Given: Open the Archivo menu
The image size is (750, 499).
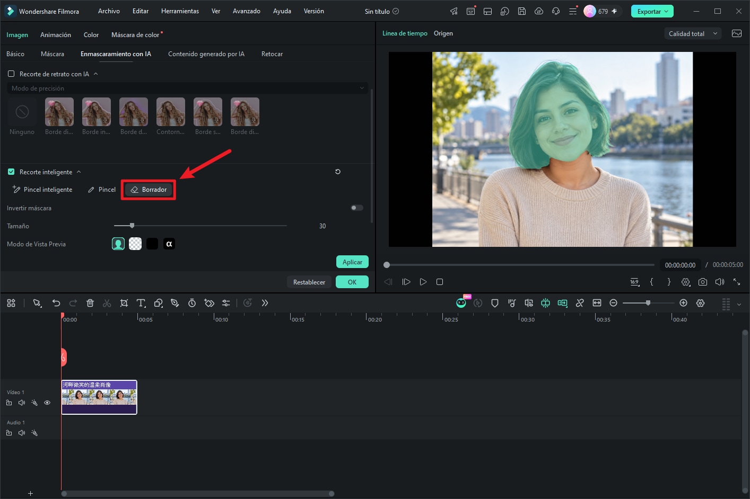Looking at the screenshot, I should [109, 11].
